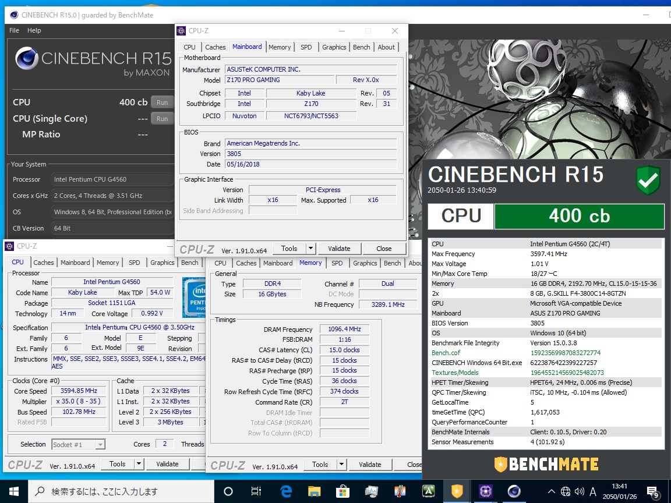Open the notification action center
Screen dimensions: 671x503
653,491
